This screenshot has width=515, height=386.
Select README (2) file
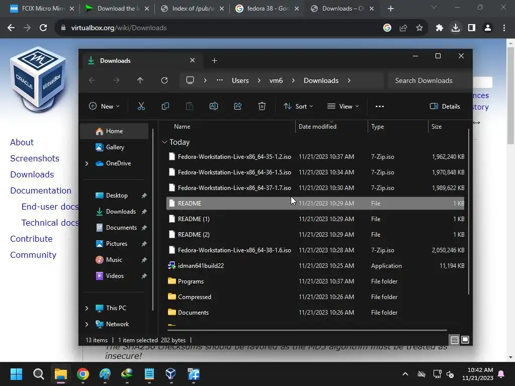tap(315, 234)
